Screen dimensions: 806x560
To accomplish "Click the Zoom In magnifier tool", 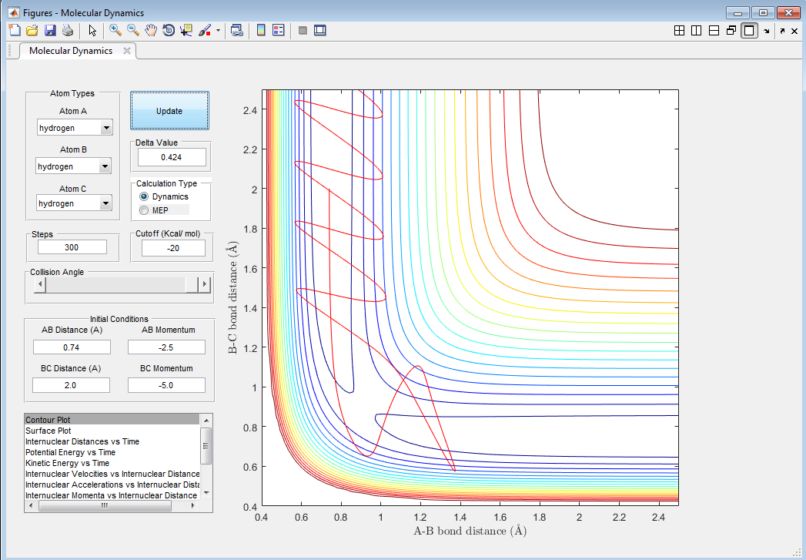I will [115, 31].
